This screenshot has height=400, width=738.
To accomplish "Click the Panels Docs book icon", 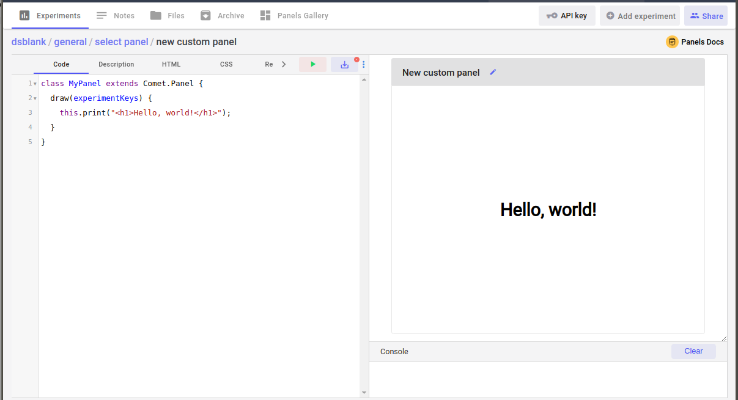I will [672, 42].
